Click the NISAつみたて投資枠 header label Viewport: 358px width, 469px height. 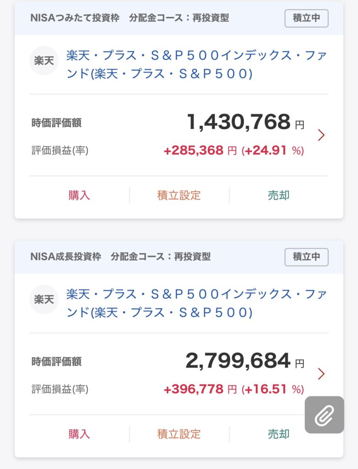[75, 18]
